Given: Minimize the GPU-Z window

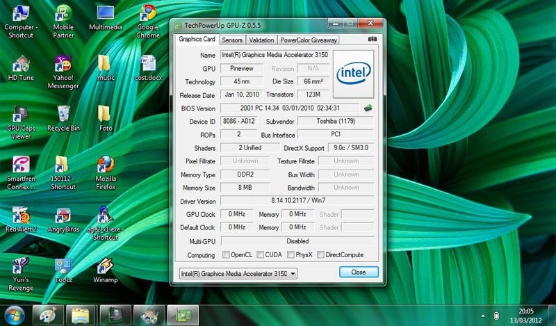Looking at the screenshot, I should tap(336, 24).
